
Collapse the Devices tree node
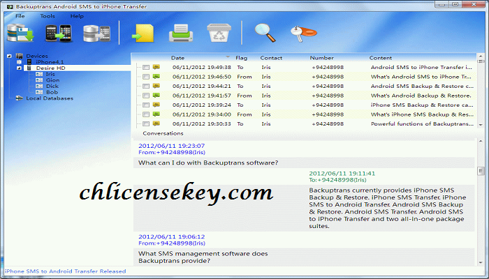pos(9,56)
